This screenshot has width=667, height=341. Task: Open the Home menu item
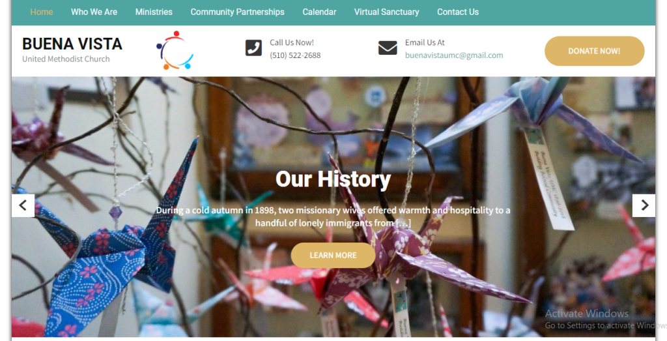[x=42, y=12]
